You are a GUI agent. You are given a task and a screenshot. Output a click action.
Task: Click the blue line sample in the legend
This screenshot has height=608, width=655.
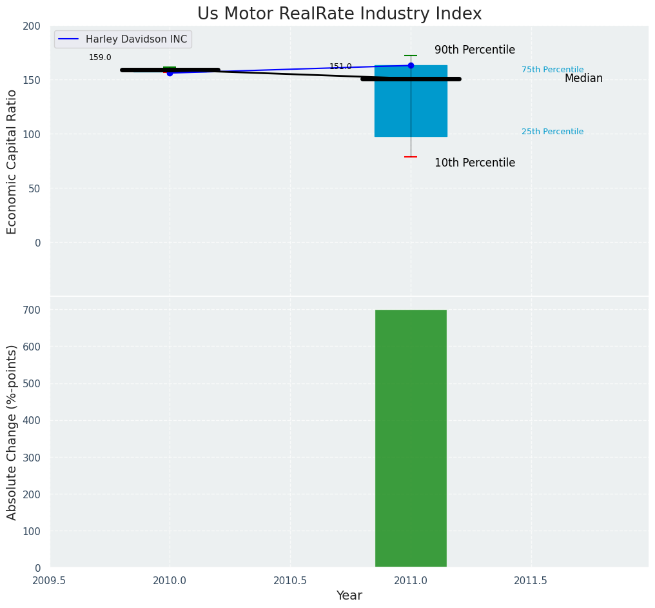(69, 39)
